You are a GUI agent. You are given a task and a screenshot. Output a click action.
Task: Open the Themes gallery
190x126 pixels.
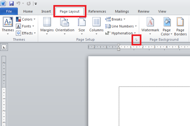tap(8, 26)
